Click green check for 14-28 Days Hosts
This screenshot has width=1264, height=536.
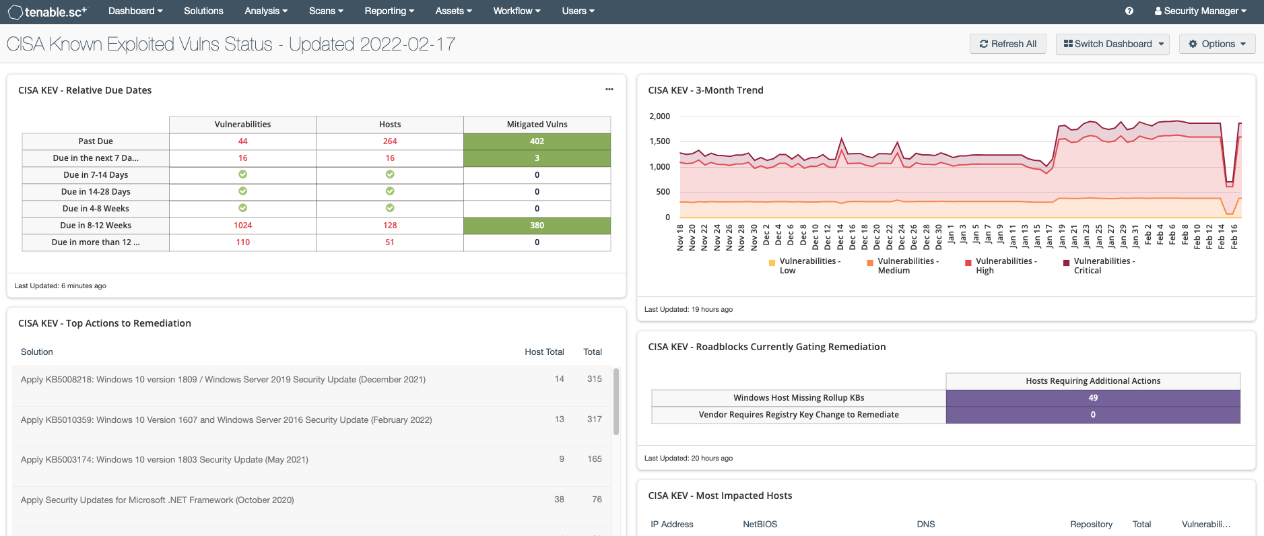390,191
